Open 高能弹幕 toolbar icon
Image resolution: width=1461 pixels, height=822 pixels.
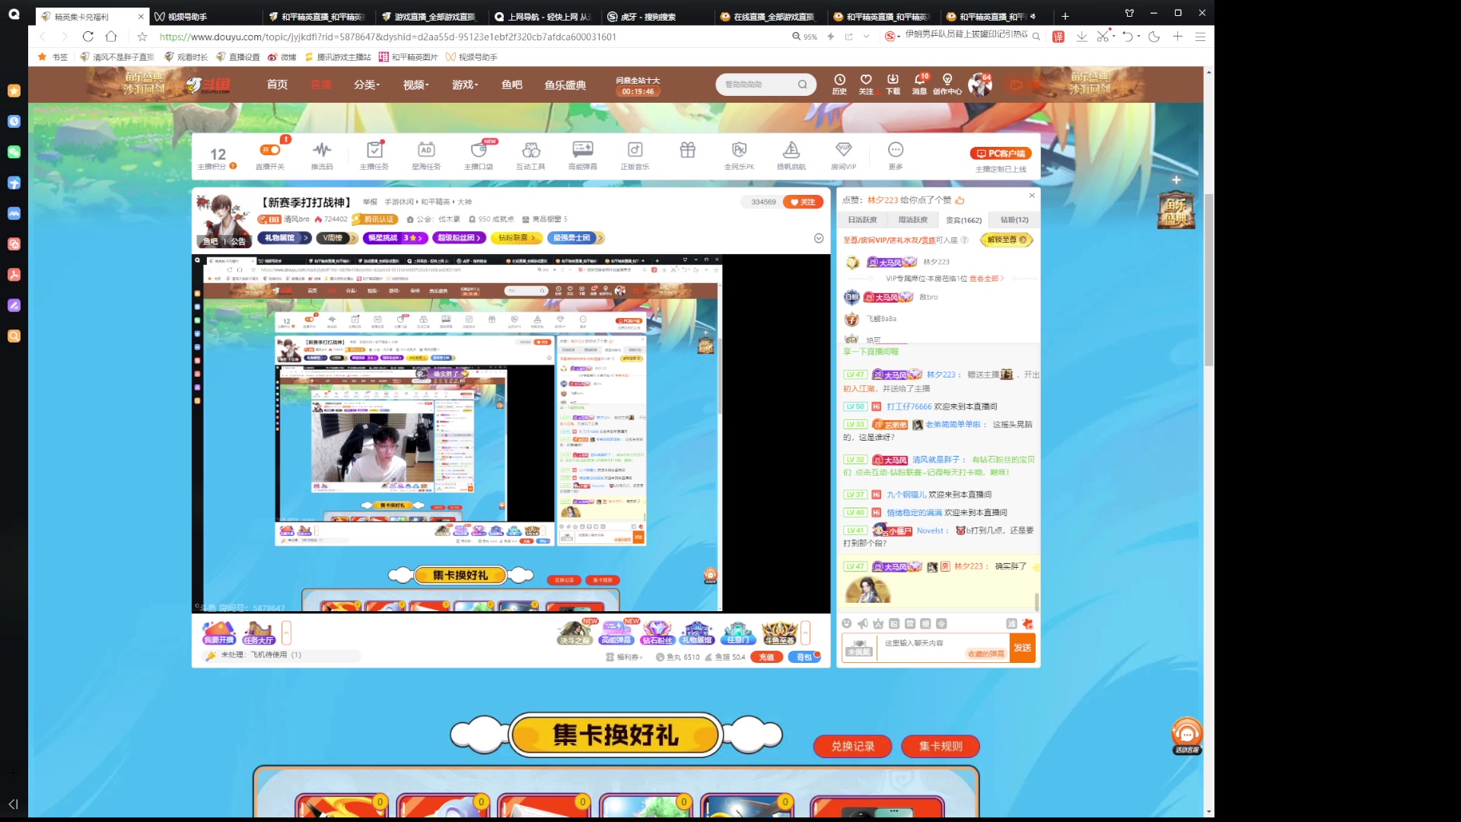coord(583,155)
